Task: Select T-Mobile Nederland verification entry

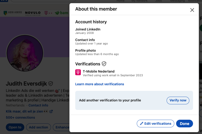Action: tap(109, 73)
